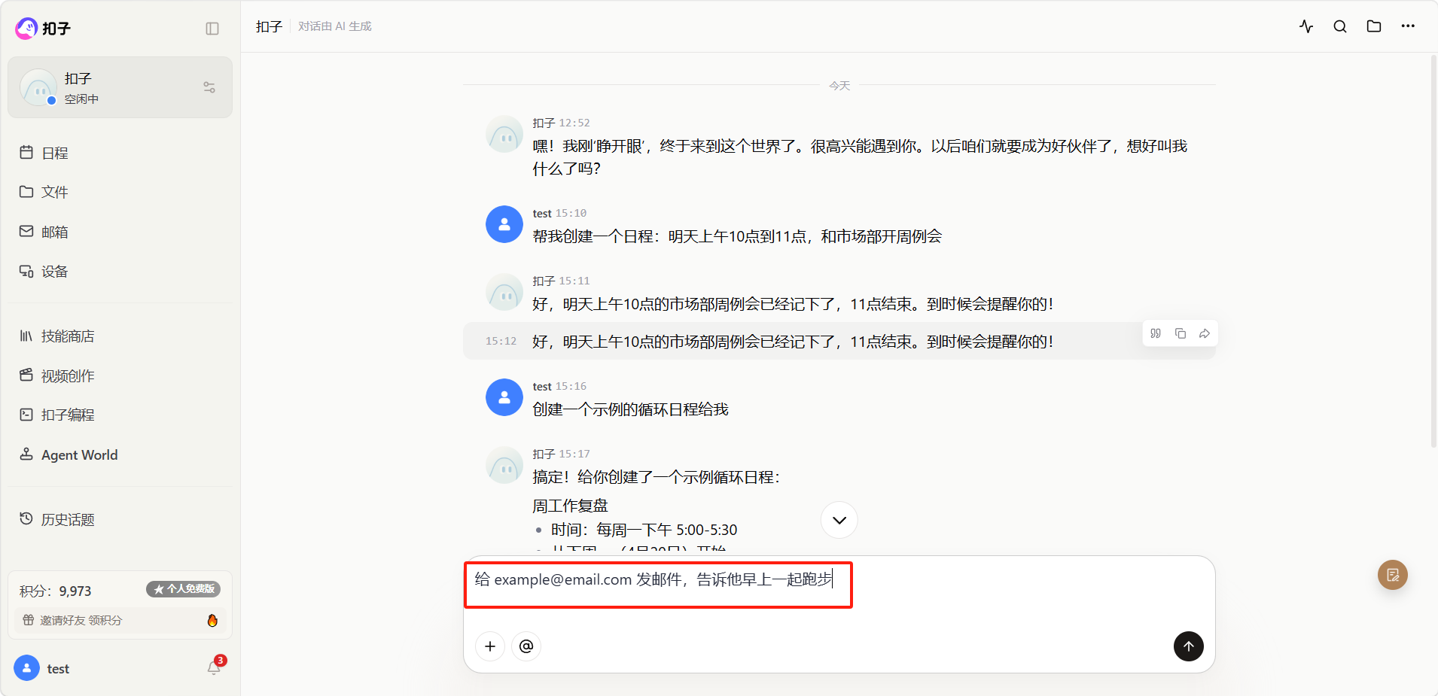Click the flame icon in invite row
The image size is (1438, 696).
coord(212,620)
